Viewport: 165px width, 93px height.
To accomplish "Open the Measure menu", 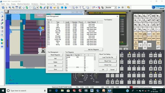I will 43,4.
